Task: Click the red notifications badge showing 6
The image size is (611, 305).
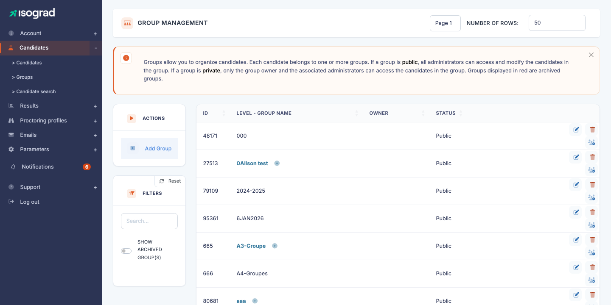Action: (x=87, y=167)
